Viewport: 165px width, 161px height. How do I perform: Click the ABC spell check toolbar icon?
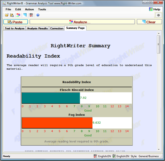(31, 15)
